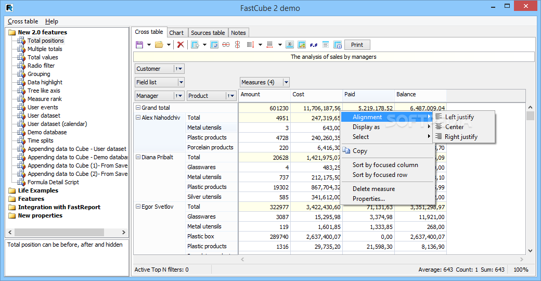Collapse the Egor Svetlov group
The width and height of the screenshot is (541, 281).
click(x=138, y=207)
